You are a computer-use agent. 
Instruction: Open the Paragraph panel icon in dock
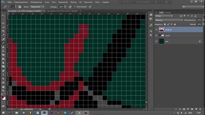[151, 35]
